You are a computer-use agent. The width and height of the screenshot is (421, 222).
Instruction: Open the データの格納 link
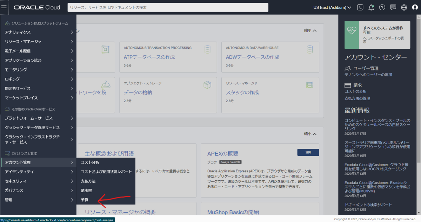138,92
